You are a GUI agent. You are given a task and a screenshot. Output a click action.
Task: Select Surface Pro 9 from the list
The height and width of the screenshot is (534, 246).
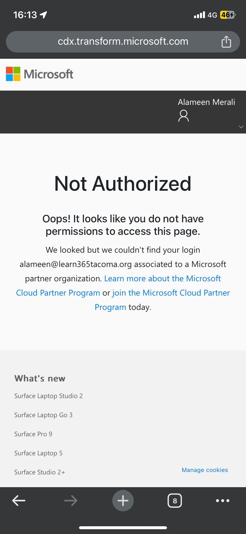[33, 434]
